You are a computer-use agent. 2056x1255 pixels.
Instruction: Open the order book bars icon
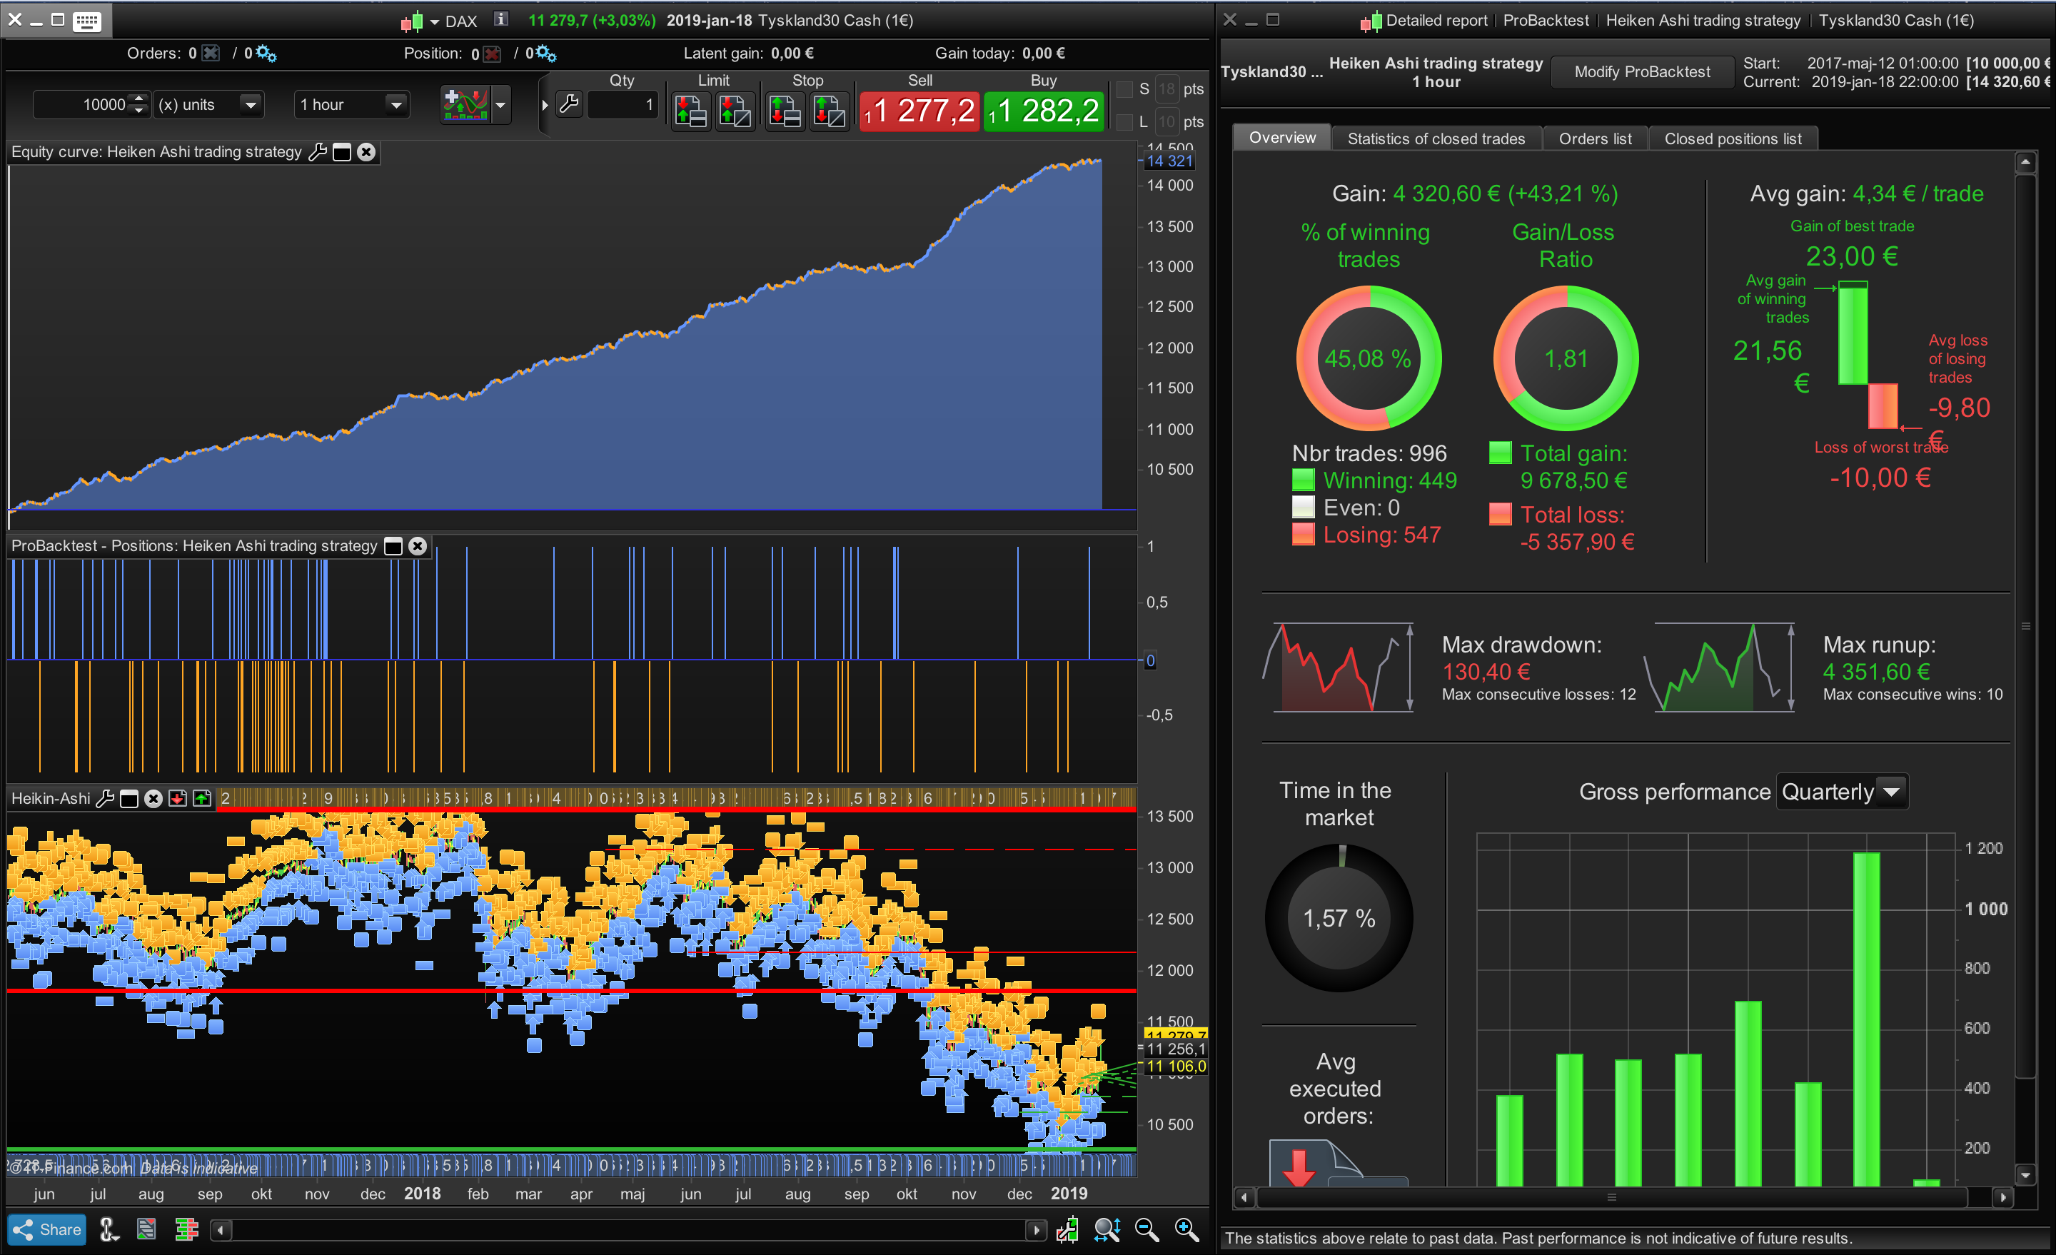pyautogui.click(x=186, y=1229)
